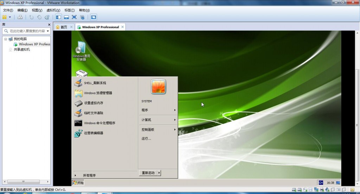The height and width of the screenshot is (194, 360).
Task: Open the 标签(T) menu
Action: (x=69, y=10)
